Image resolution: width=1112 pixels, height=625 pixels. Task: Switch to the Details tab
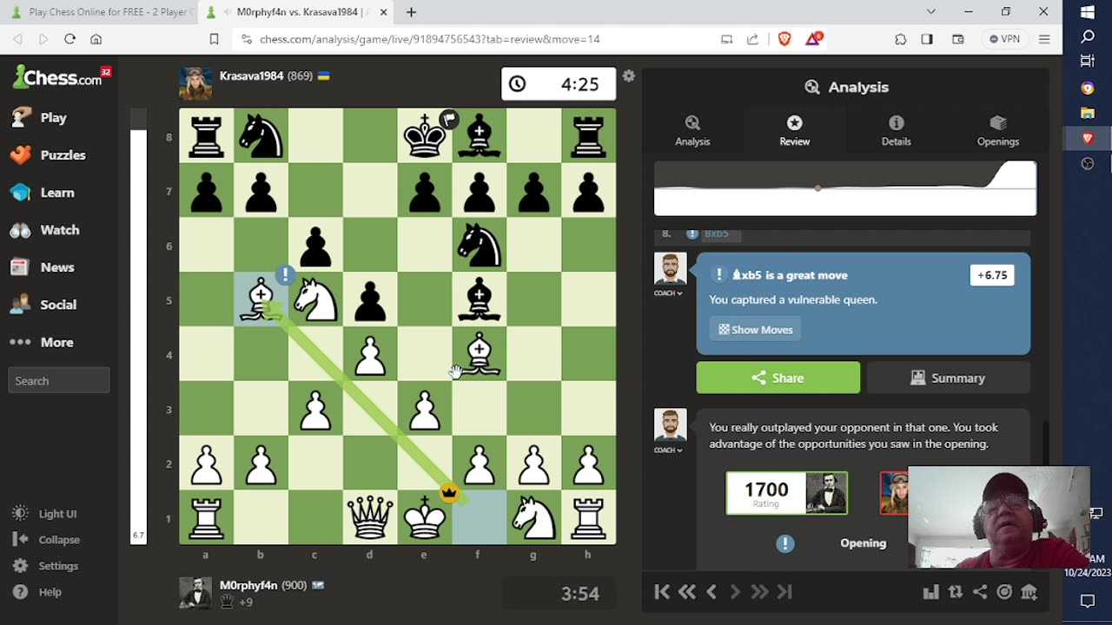pyautogui.click(x=896, y=130)
